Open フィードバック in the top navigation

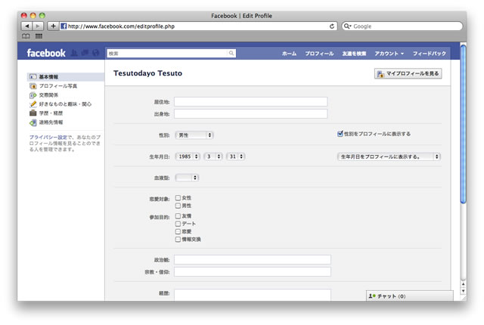point(430,54)
